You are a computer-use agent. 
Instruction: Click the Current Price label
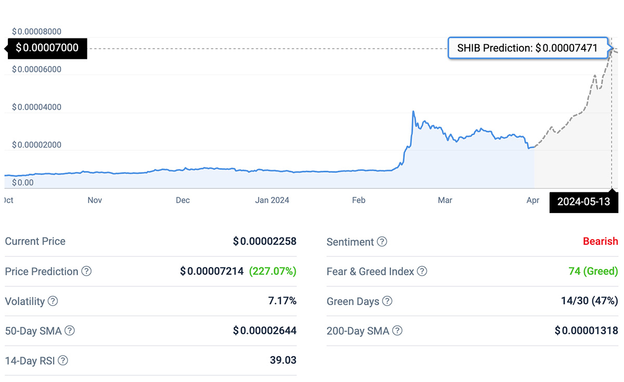[35, 241]
